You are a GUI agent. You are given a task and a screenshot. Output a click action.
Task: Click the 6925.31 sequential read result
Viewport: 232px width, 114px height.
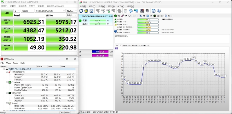pos(29,22)
